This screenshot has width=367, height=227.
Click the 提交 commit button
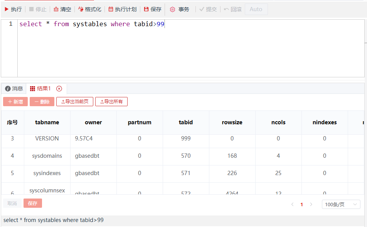(208, 9)
